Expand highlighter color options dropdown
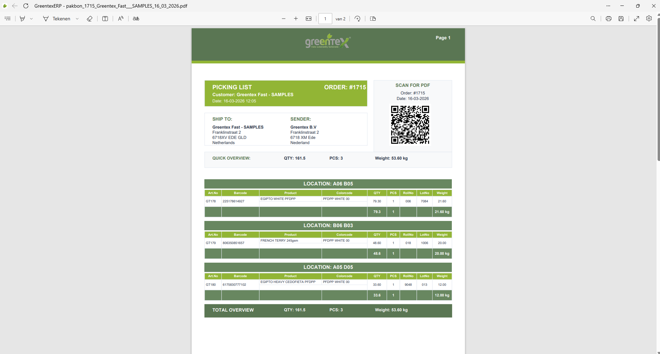This screenshot has height=354, width=660. (x=31, y=19)
